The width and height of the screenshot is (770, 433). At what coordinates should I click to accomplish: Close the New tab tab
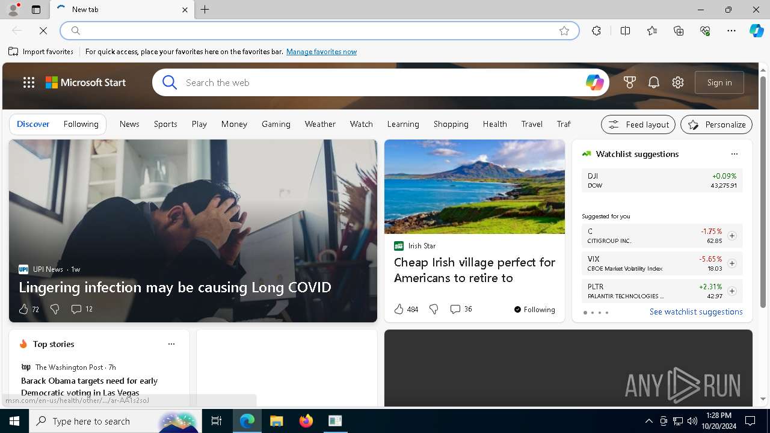pos(185,10)
